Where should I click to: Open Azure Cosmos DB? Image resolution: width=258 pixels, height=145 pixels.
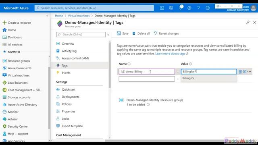pos(17,68)
